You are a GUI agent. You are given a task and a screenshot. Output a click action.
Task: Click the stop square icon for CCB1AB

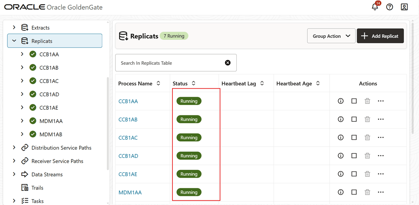pyautogui.click(x=354, y=119)
